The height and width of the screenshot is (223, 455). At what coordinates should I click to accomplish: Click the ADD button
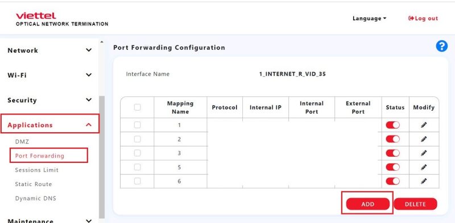[367, 204]
